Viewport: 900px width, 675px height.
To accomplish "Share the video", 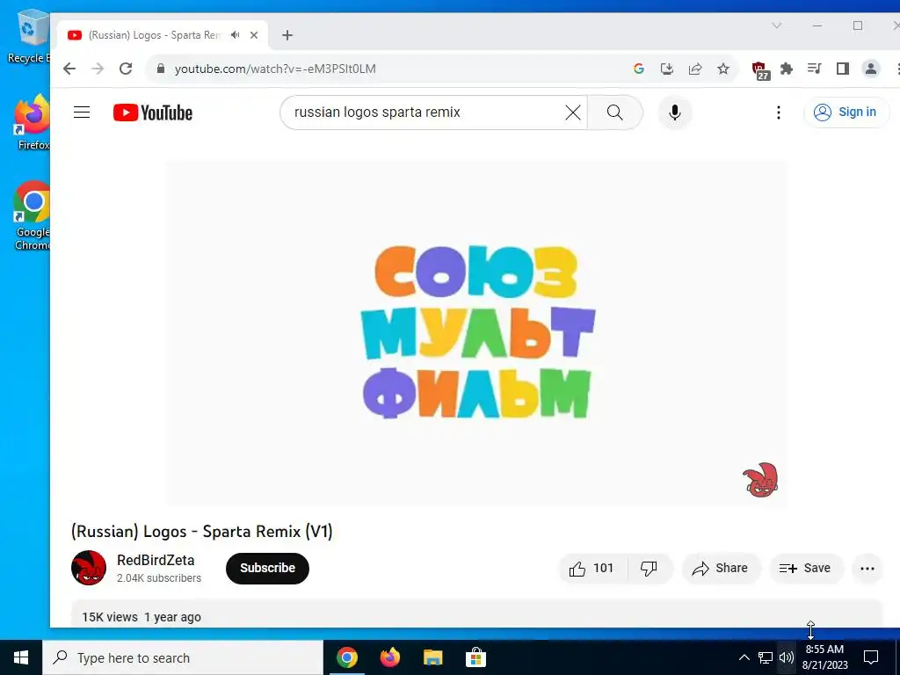I will (x=721, y=569).
